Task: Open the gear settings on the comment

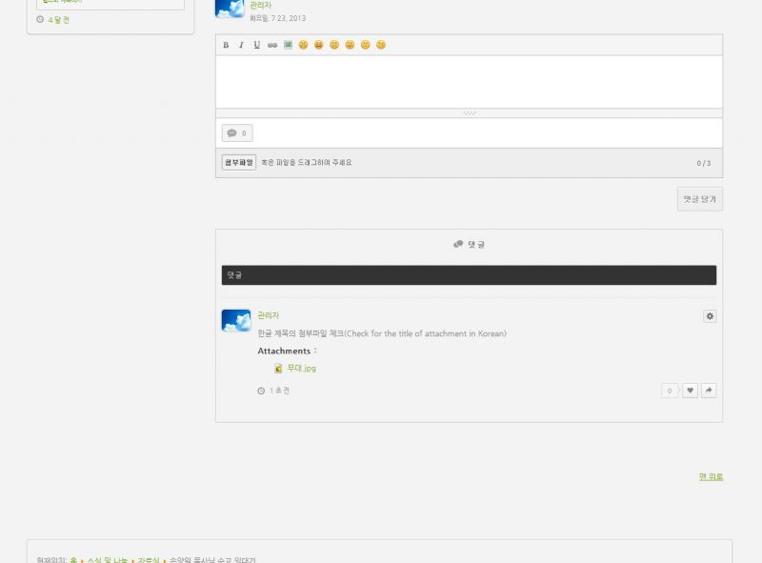Action: click(x=710, y=316)
